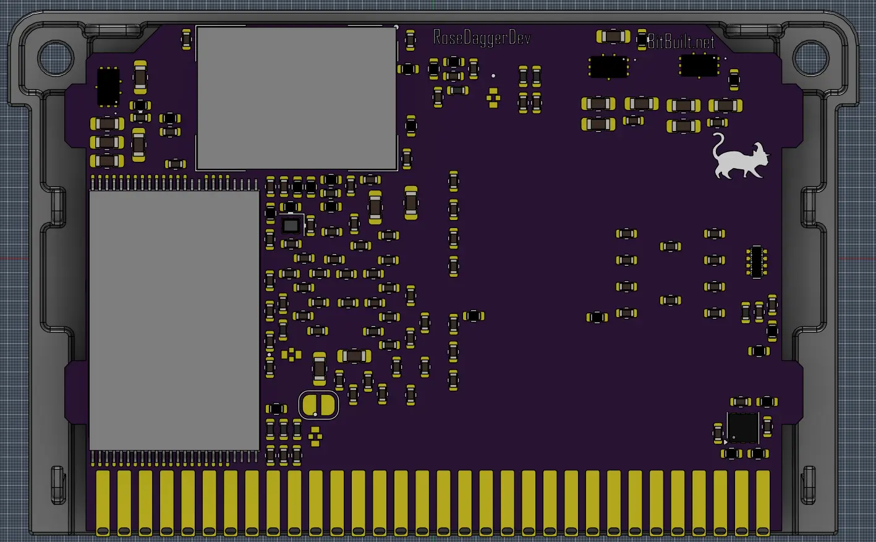
Task: Select the black IC at board's top-left corner
Action: [108, 87]
